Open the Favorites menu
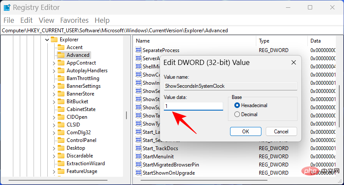 coord(74,20)
